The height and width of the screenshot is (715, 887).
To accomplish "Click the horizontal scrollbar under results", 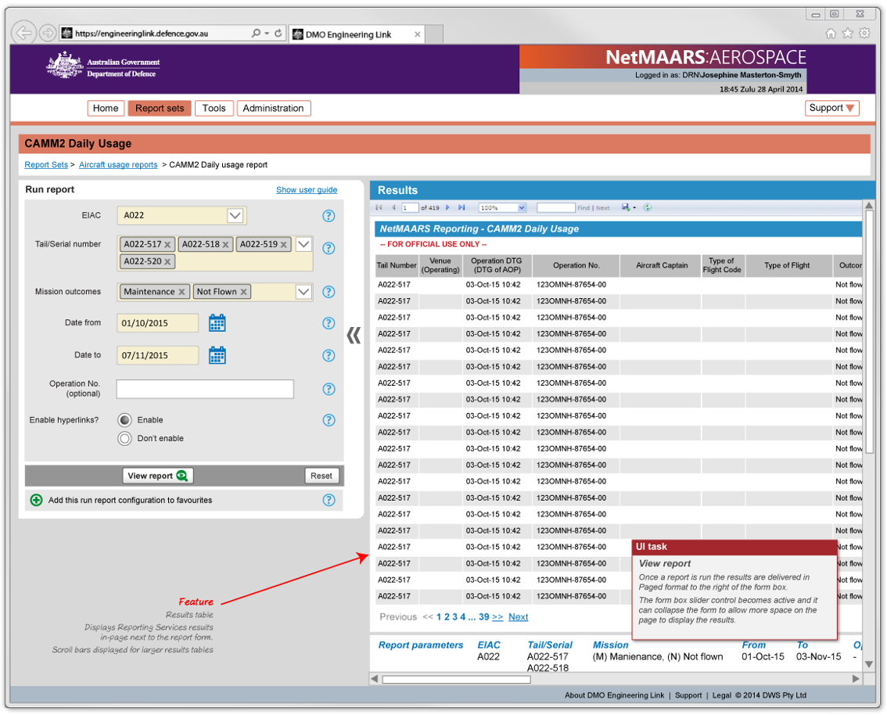I will pos(456,679).
